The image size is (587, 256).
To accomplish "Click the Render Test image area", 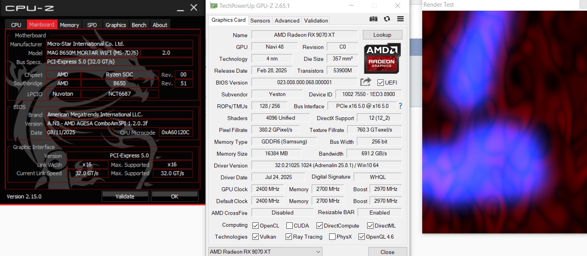I will click(504, 122).
